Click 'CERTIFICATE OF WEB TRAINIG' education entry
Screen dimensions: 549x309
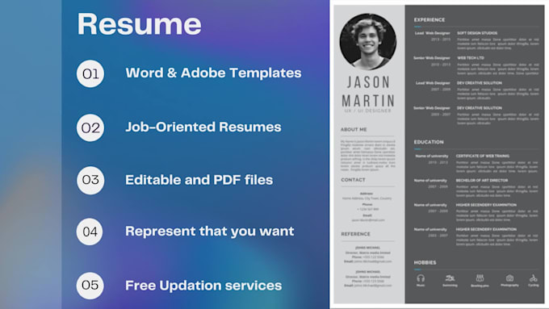coord(483,156)
